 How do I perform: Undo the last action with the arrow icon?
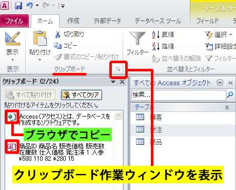[x=30, y=6]
